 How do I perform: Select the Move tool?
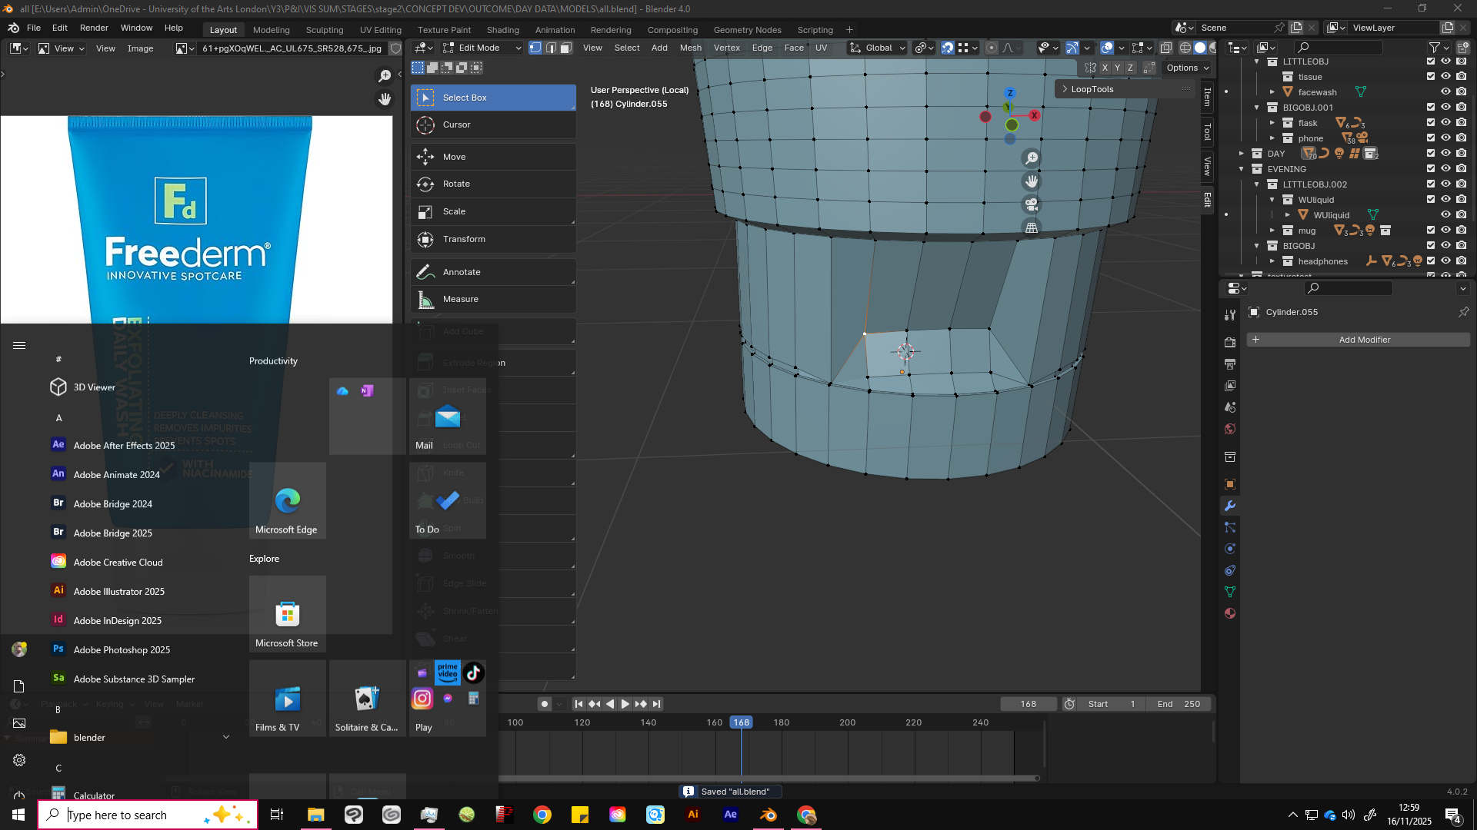(x=493, y=157)
